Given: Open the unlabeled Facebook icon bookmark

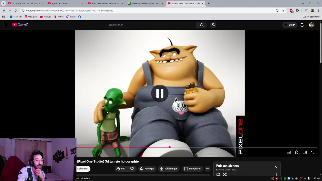Looking at the screenshot, I should pyautogui.click(x=79, y=17).
